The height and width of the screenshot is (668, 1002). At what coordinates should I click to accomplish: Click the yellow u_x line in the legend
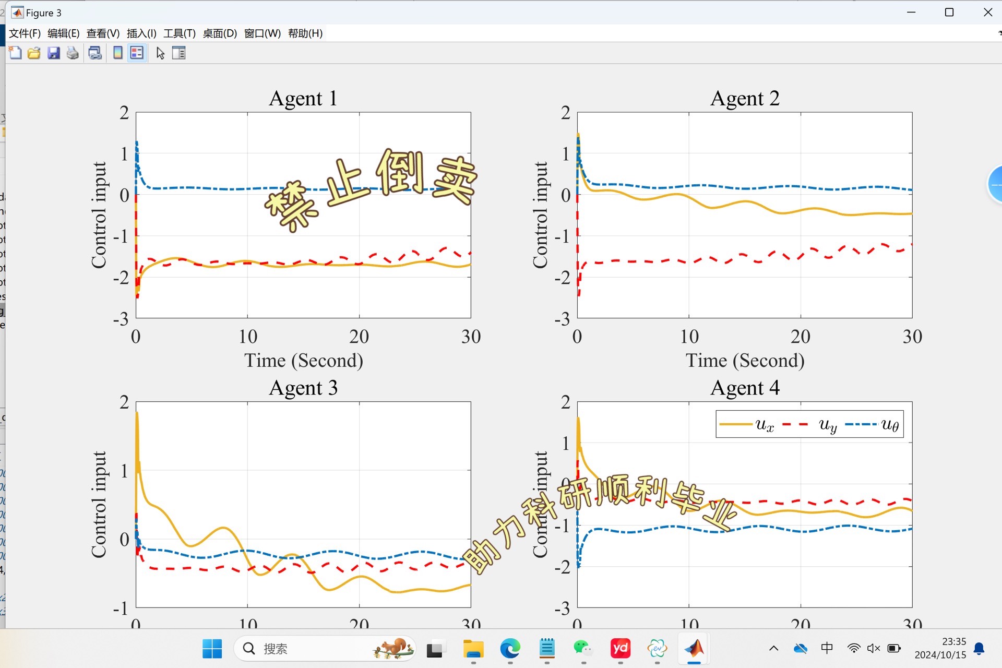(x=735, y=424)
